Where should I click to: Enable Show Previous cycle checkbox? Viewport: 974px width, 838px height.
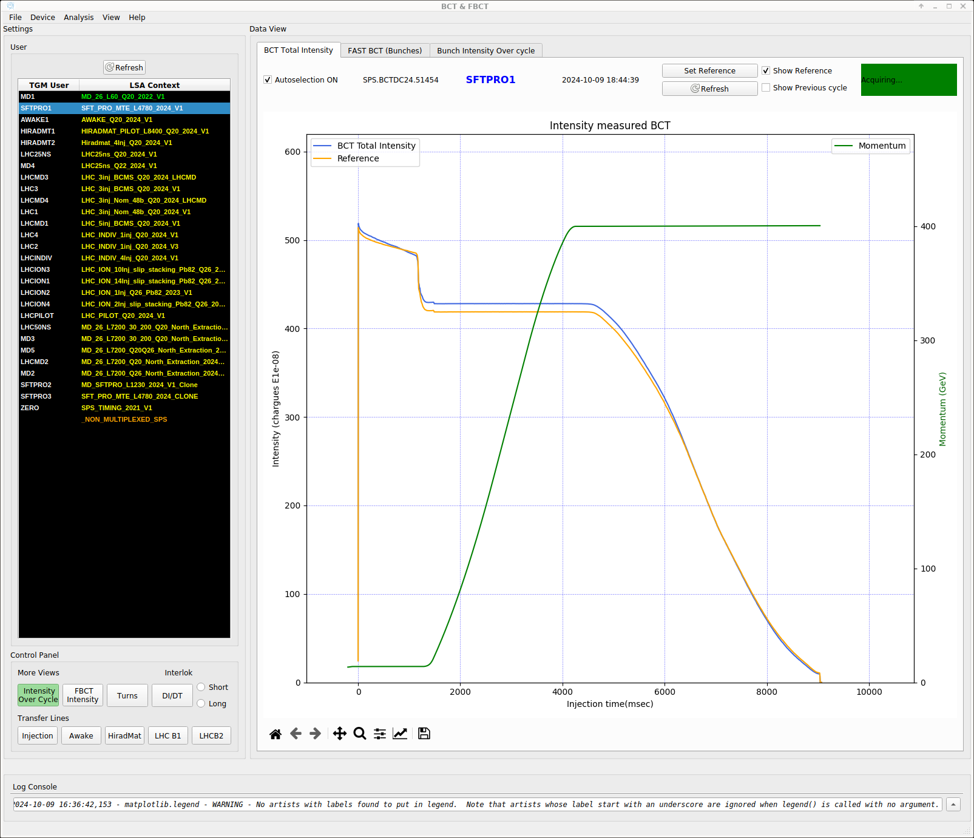[766, 88]
